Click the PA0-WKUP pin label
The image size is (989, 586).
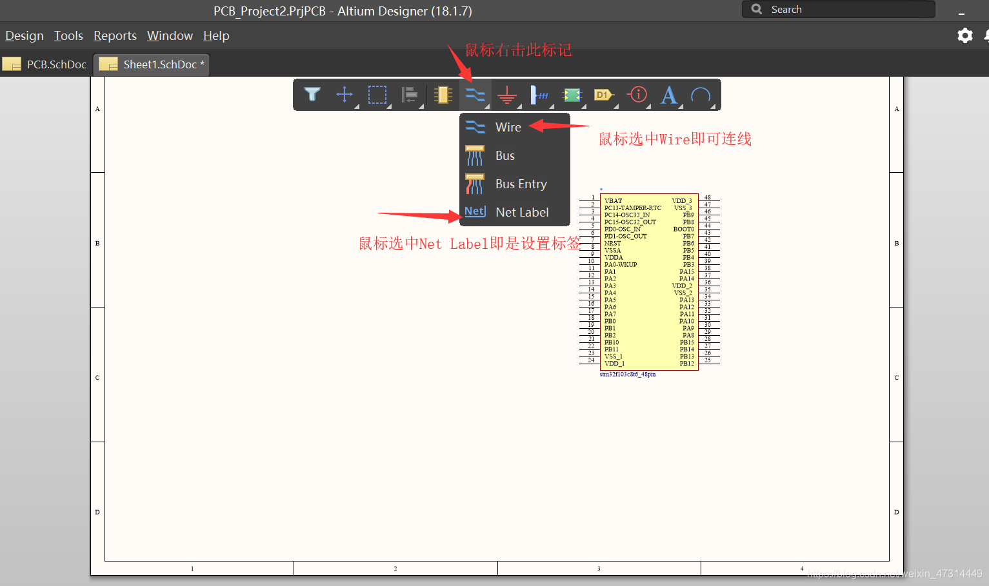click(621, 265)
